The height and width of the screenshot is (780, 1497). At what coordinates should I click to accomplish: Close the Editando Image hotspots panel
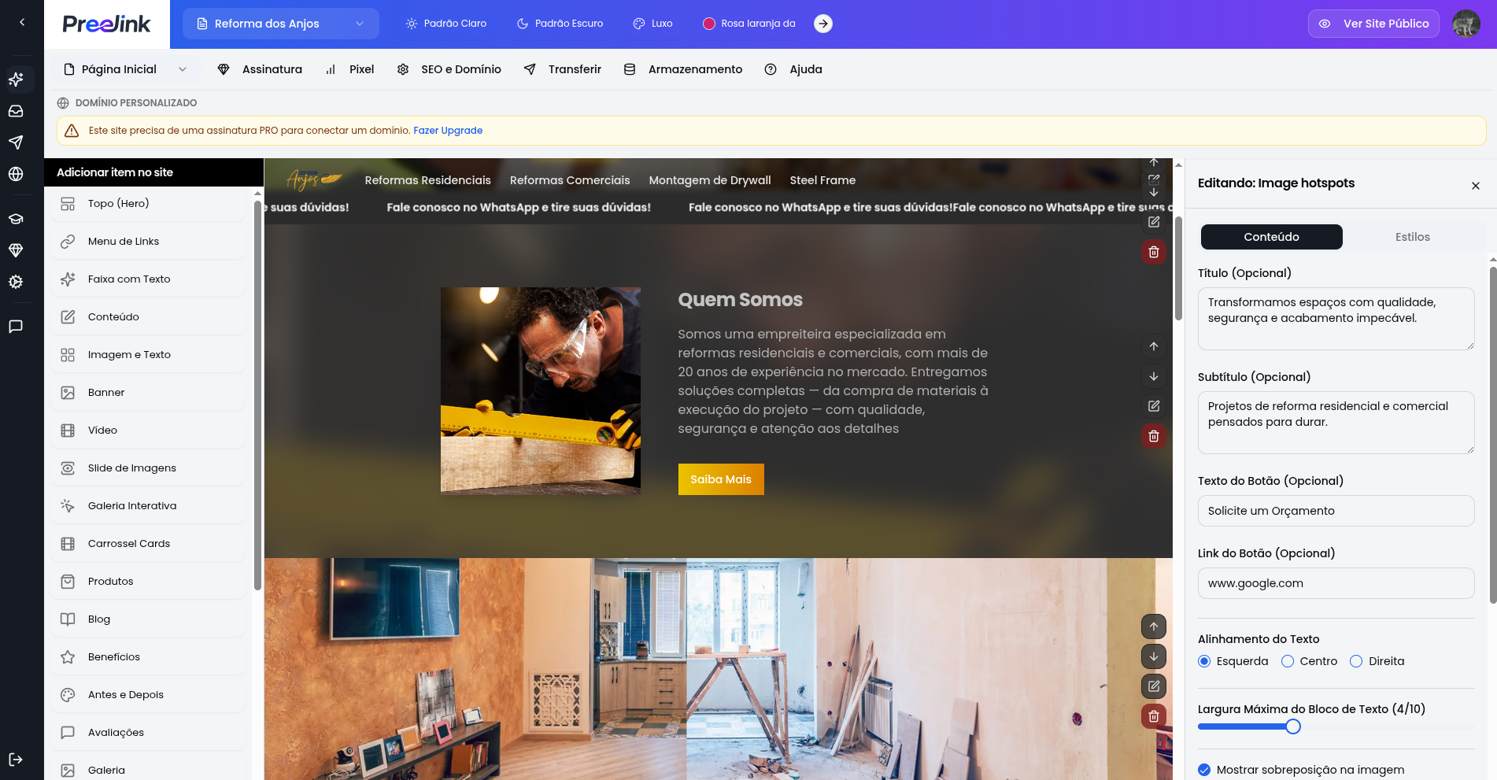tap(1476, 186)
